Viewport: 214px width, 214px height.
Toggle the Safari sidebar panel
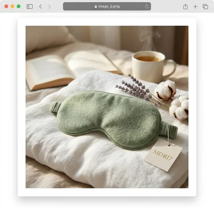tap(30, 7)
